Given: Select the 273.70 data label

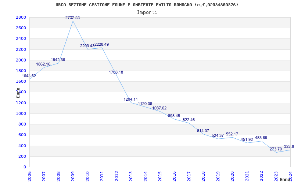Looking at the screenshot, I should tap(276, 149).
